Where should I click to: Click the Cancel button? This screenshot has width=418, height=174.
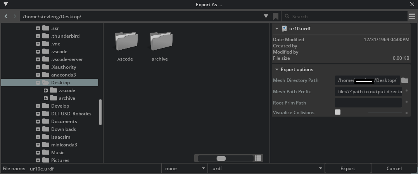[x=394, y=169]
